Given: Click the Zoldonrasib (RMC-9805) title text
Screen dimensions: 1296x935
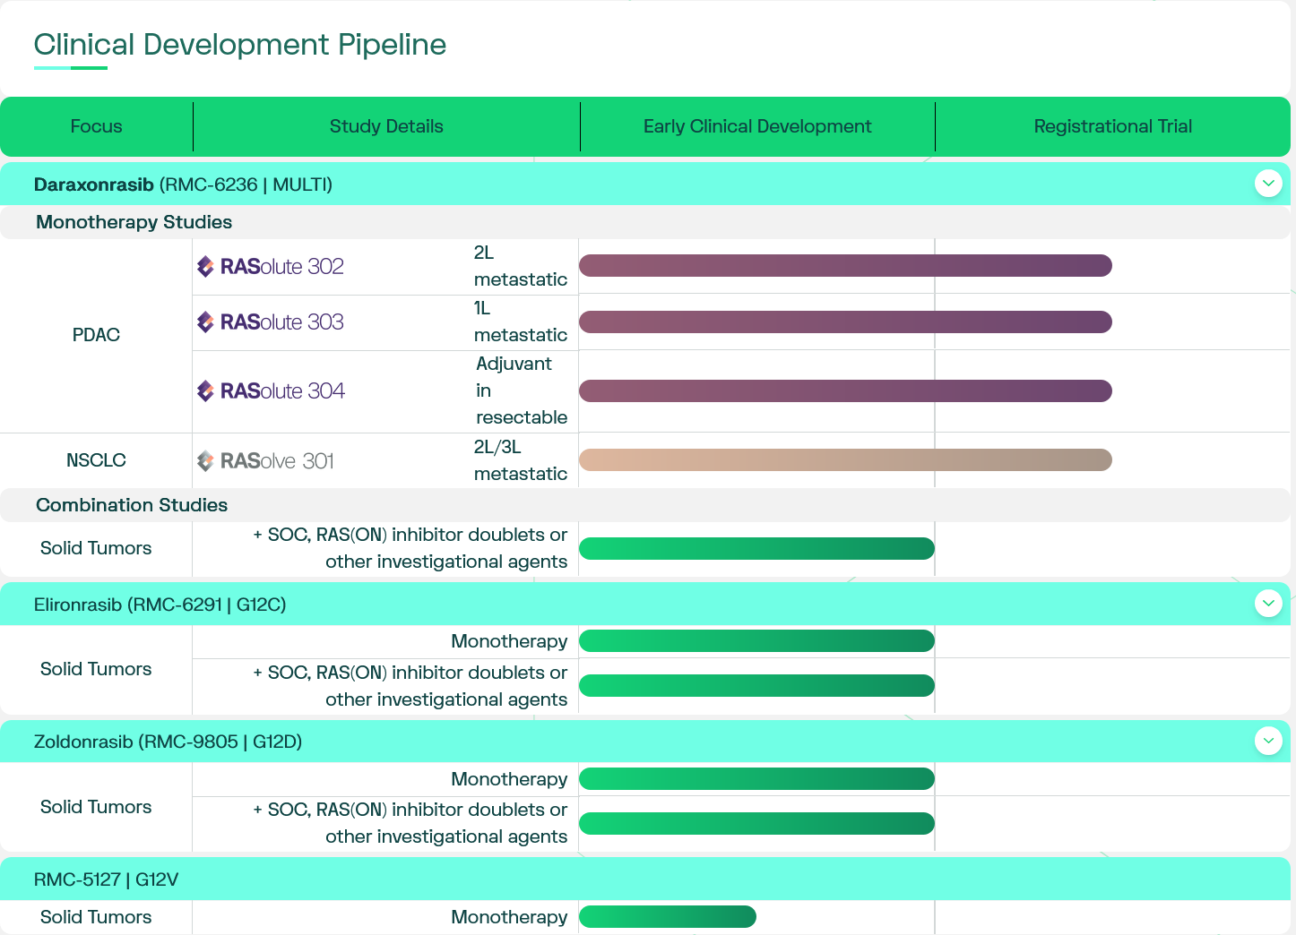Looking at the screenshot, I should (x=168, y=742).
